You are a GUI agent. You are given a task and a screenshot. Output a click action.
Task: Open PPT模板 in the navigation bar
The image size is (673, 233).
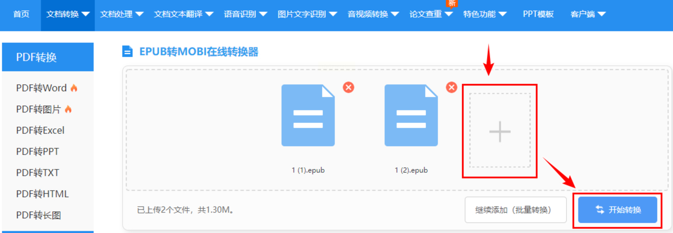[x=538, y=14]
